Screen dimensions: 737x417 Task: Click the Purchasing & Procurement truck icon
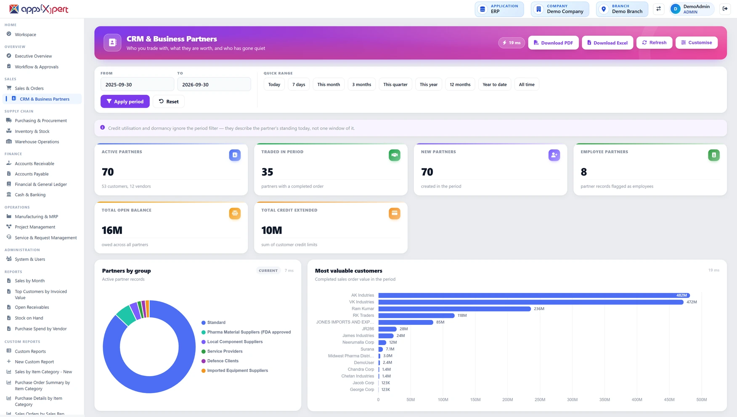9,120
